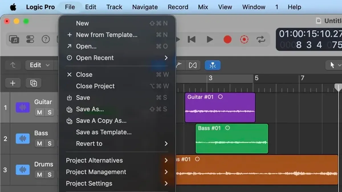Click the Flex crossed-arrows icon
This screenshot has height=192, width=342.
point(193,65)
